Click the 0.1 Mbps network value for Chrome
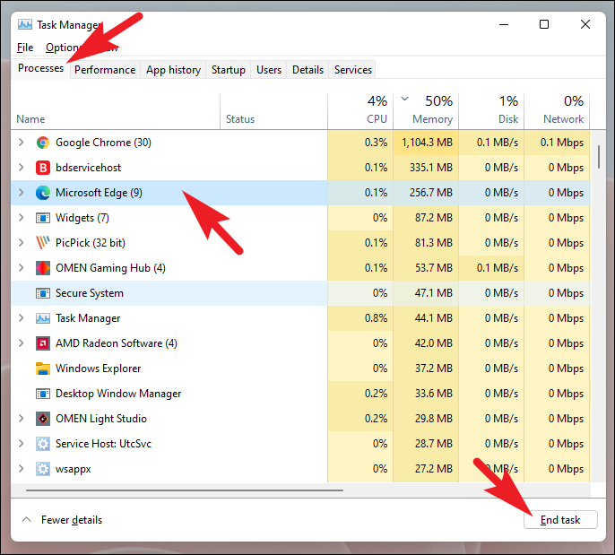Viewport: 615px width, 555px height. [x=561, y=143]
